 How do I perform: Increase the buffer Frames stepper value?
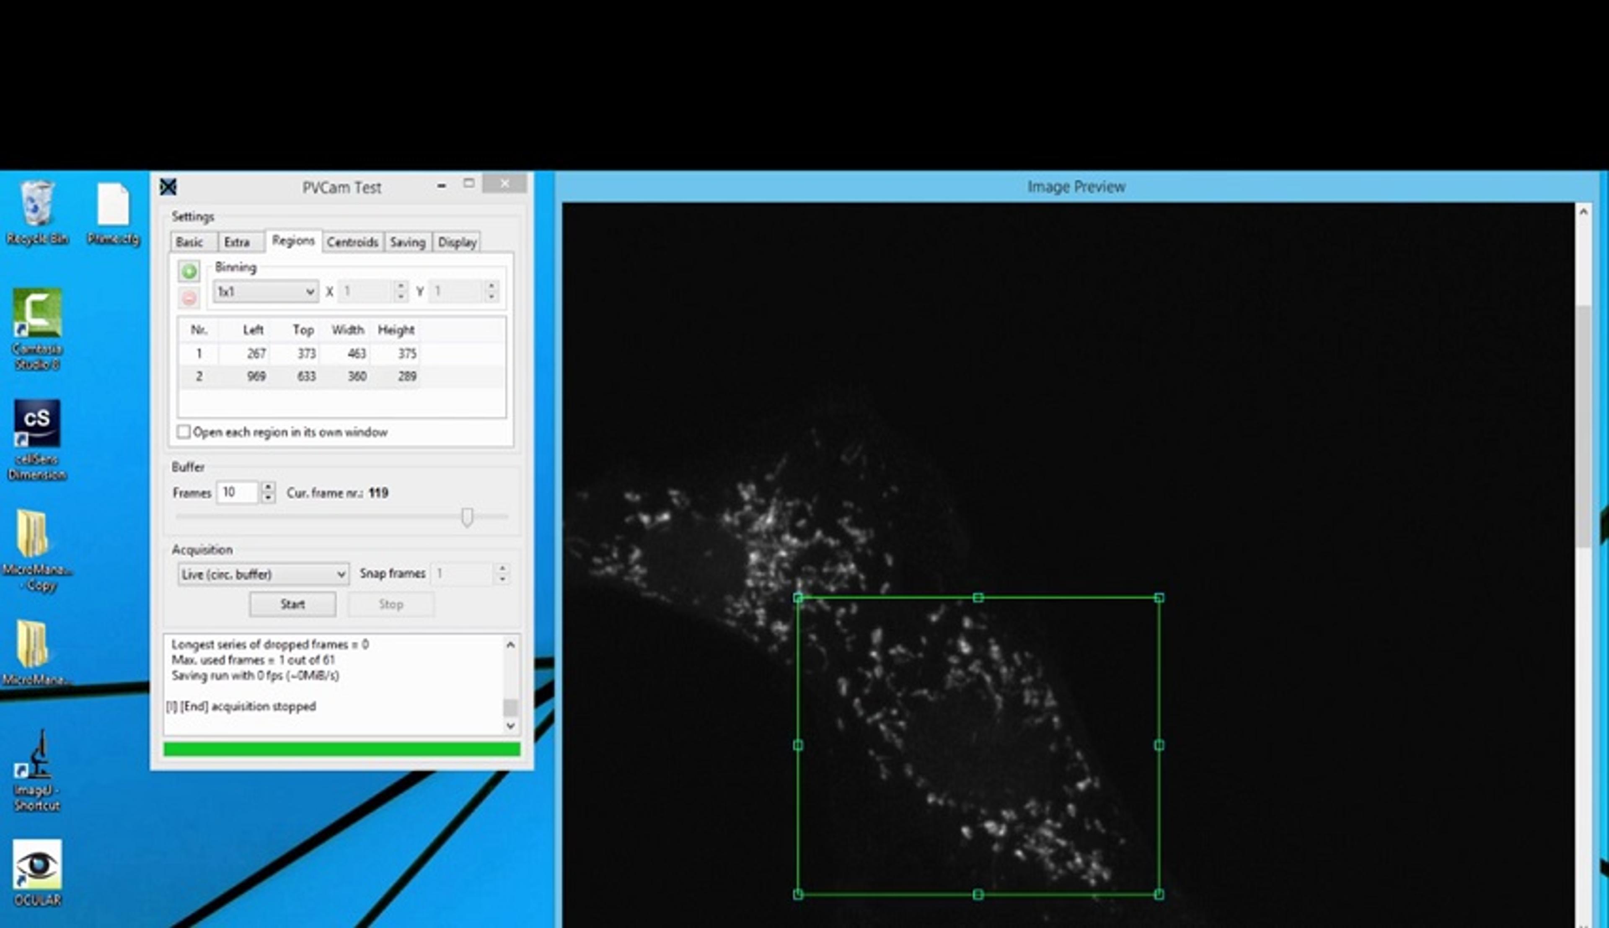268,487
